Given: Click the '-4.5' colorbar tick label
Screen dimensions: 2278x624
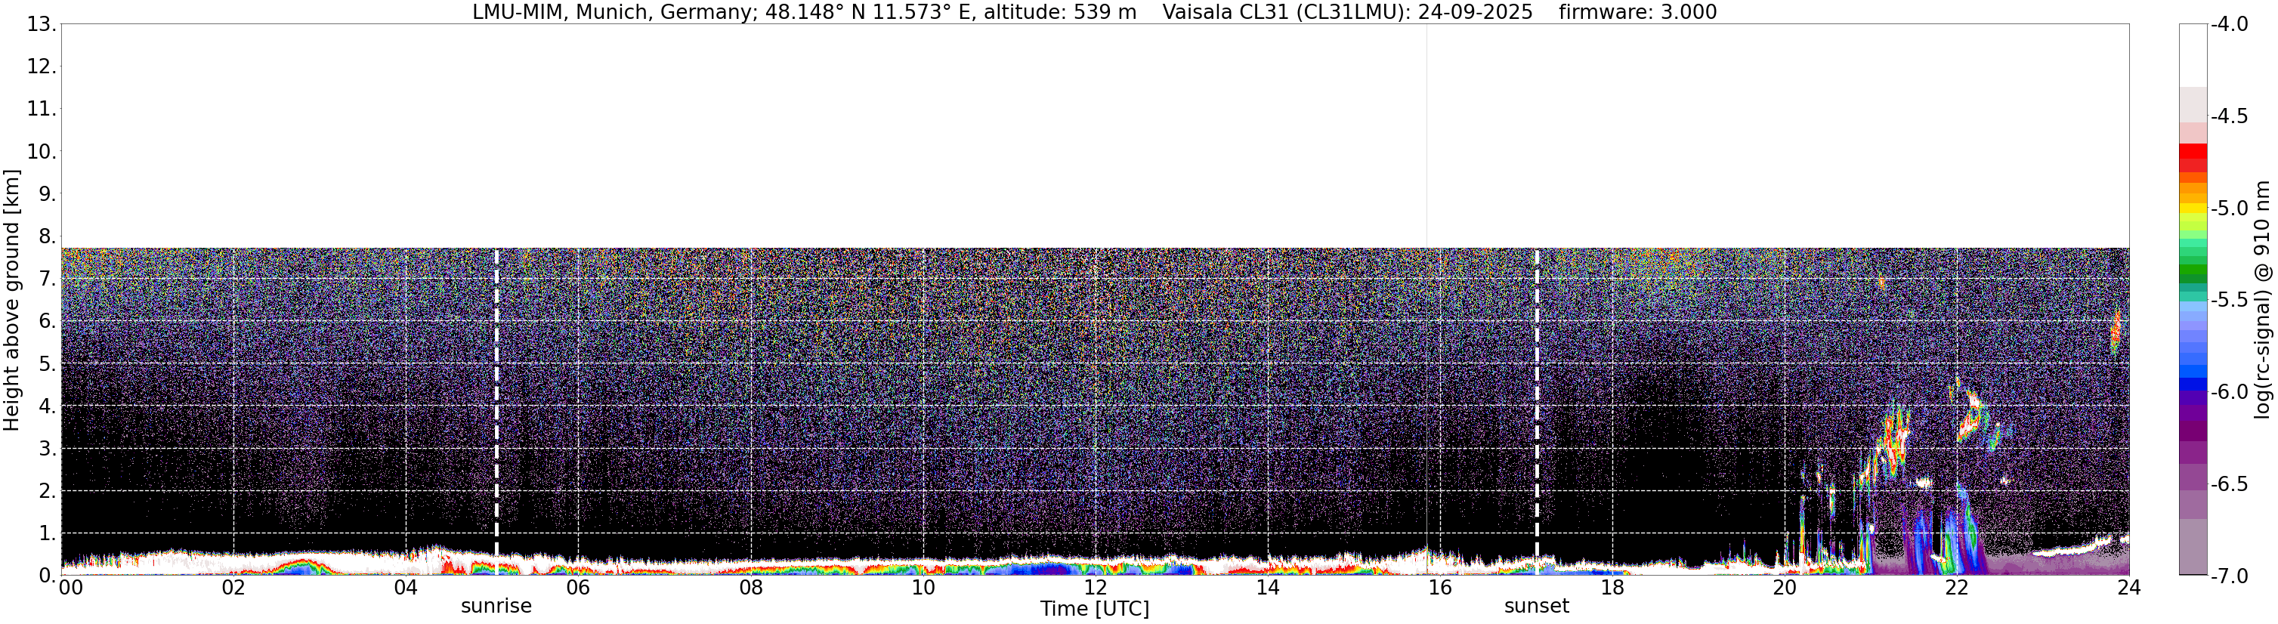Looking at the screenshot, I should click(x=2230, y=116).
